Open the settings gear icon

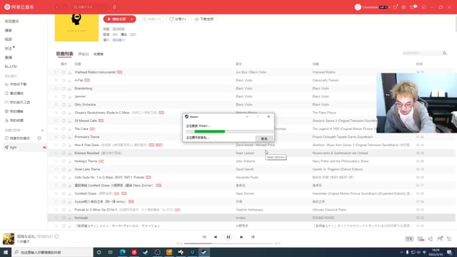coord(404,7)
